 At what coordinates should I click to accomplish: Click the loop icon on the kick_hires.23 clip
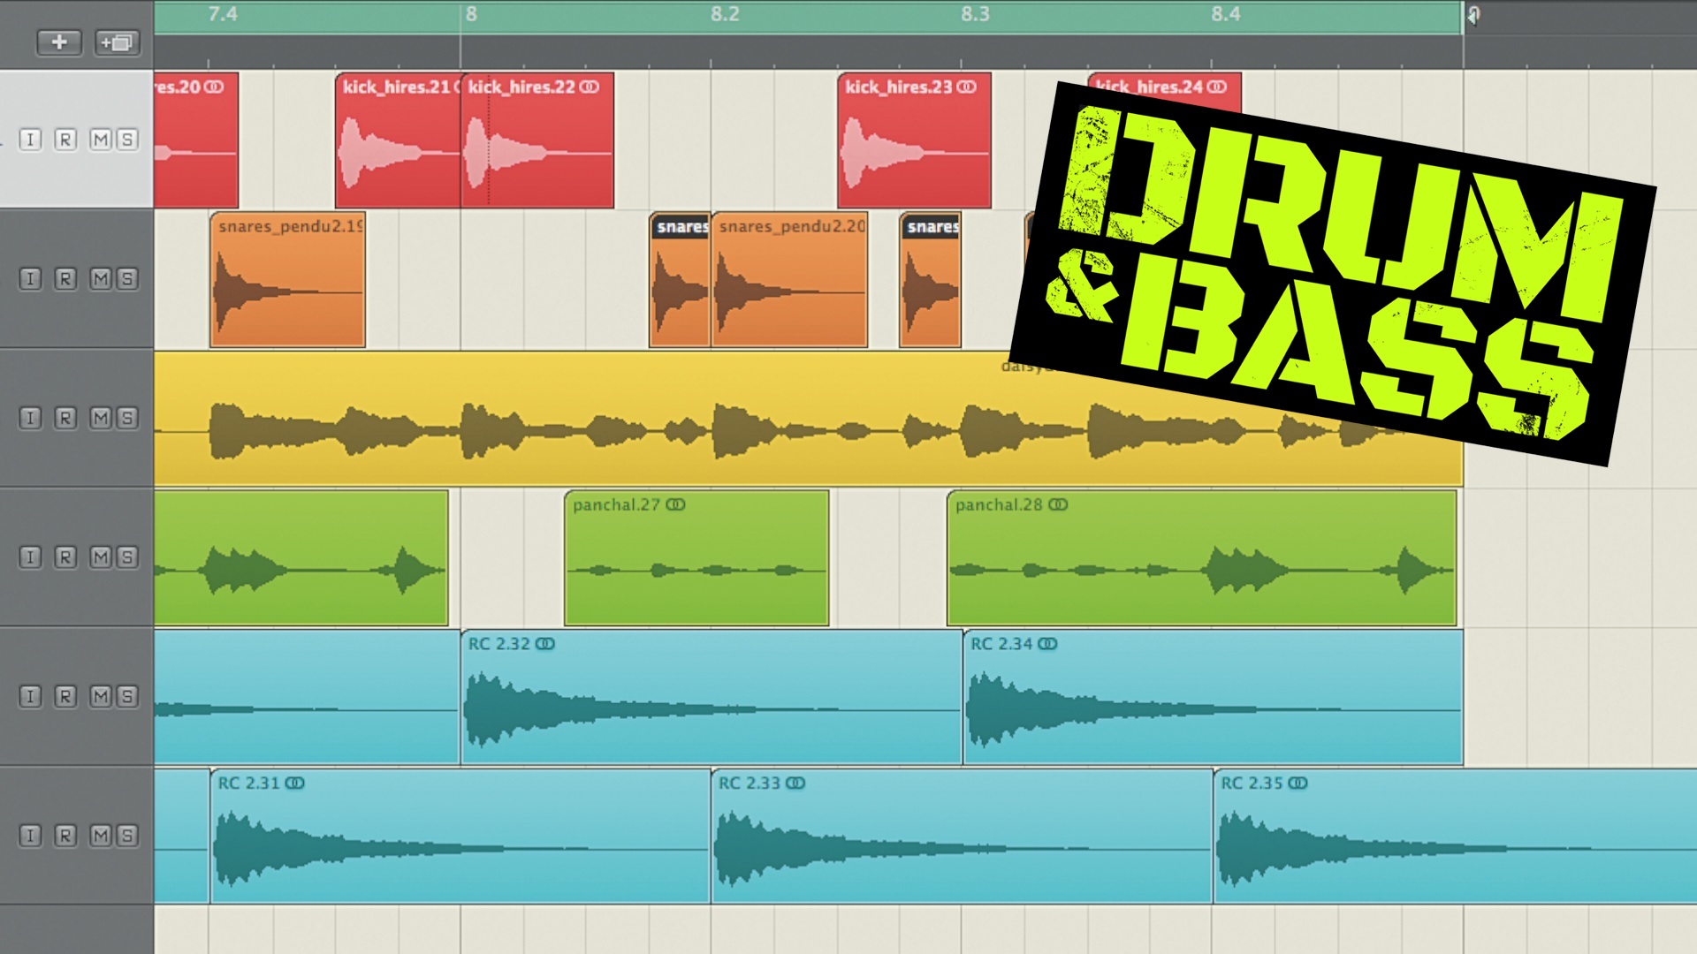coord(964,87)
